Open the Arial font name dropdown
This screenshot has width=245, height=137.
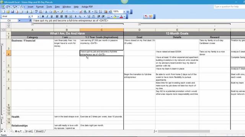coord(29,16)
